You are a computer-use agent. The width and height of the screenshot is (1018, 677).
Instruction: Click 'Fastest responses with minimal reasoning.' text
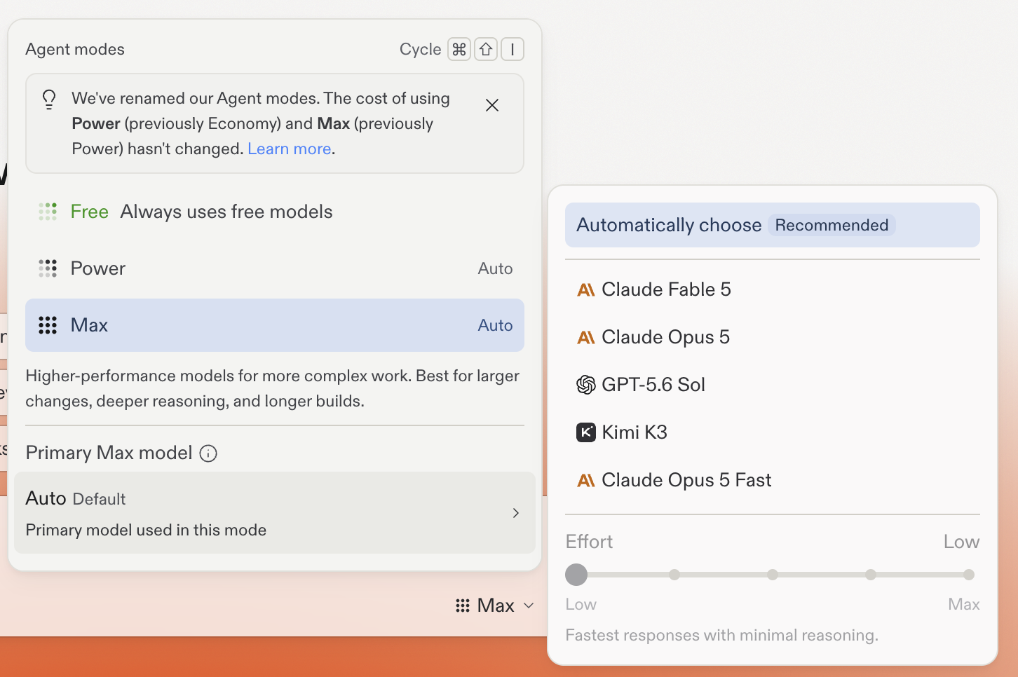[721, 635]
